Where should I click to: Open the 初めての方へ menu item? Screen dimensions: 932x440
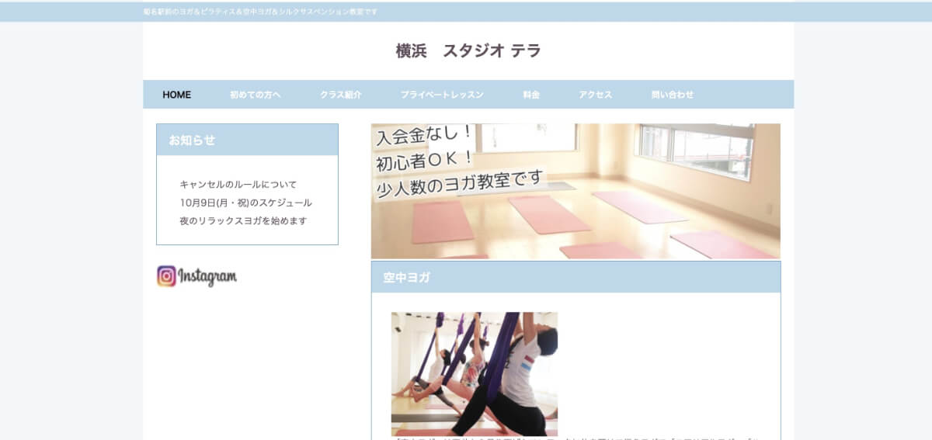(255, 95)
